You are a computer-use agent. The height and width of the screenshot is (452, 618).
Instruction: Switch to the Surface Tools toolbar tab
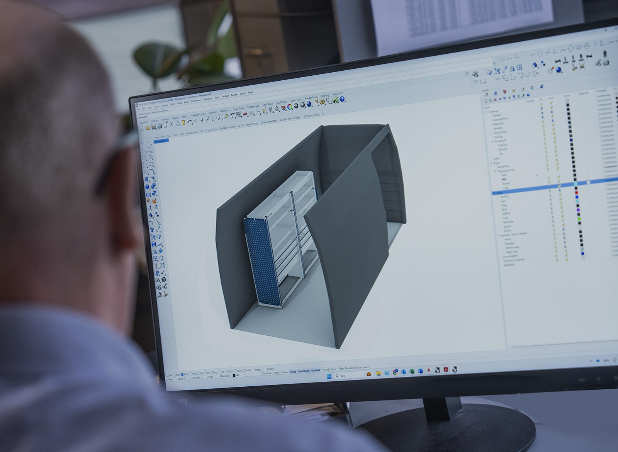[x=253, y=107]
